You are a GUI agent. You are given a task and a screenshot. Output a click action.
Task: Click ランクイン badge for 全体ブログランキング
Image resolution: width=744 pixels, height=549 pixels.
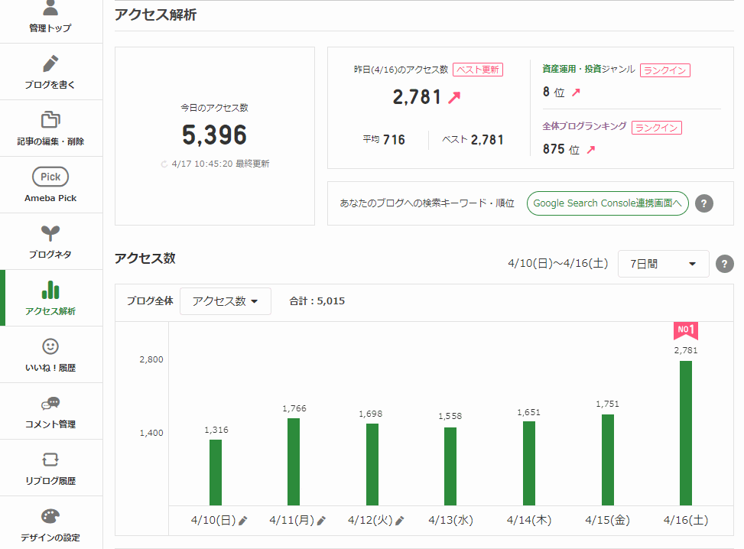point(657,128)
